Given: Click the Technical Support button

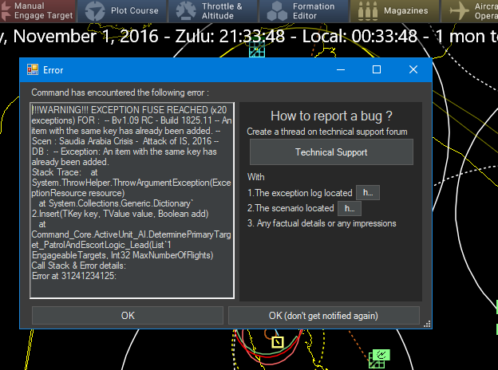Looking at the screenshot, I should [331, 152].
